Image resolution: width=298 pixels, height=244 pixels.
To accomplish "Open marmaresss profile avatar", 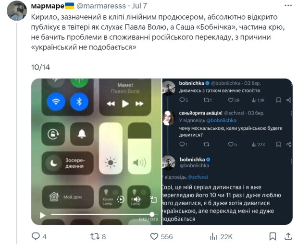I will [17, 11].
